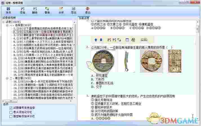Click the replace-question icon in mini toolbar
Screen dimensions: 201x126
point(119,40)
